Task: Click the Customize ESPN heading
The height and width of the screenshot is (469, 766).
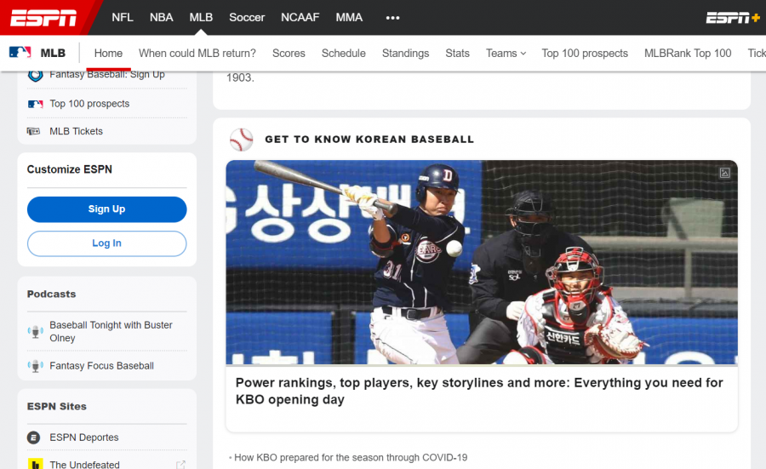Action: click(x=70, y=169)
